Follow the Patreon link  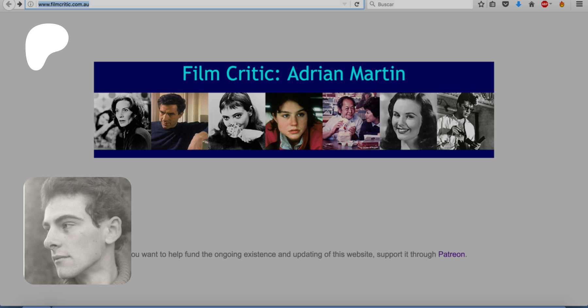pyautogui.click(x=451, y=254)
